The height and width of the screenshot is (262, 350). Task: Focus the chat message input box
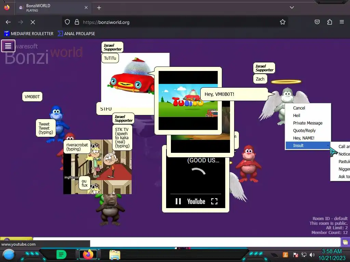tap(187, 242)
